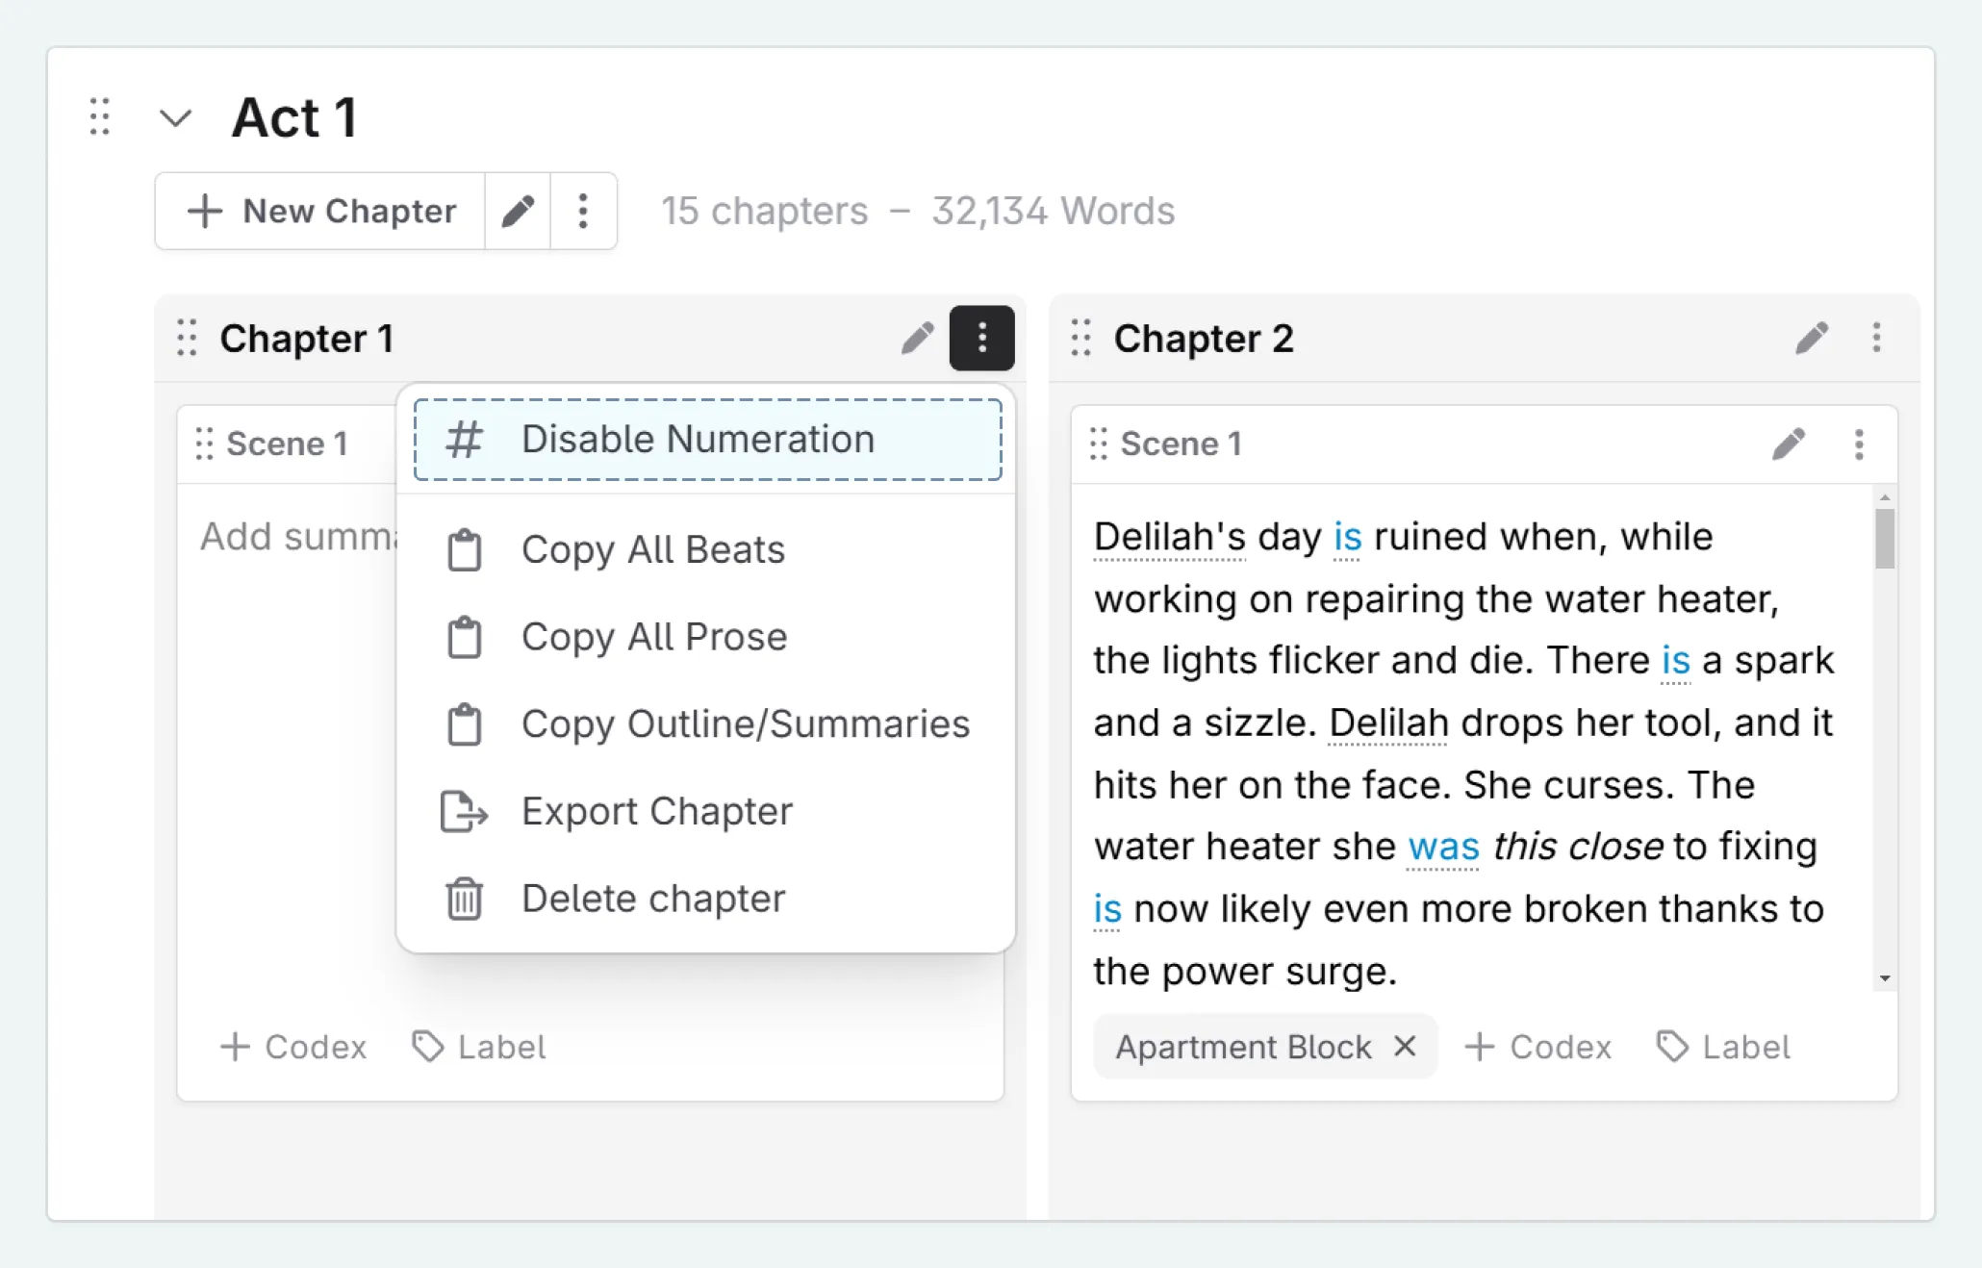Image resolution: width=1982 pixels, height=1268 pixels.
Task: Open the edit pencil on Chapter 2's Scene 1
Action: click(1788, 444)
